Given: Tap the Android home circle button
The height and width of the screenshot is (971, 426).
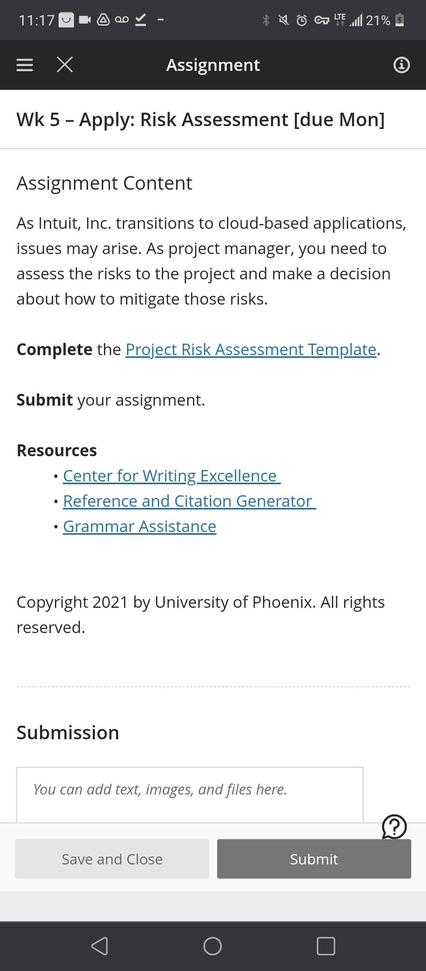Looking at the screenshot, I should [213, 946].
